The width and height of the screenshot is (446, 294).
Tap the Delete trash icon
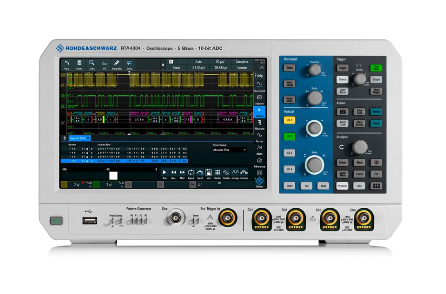[79, 63]
